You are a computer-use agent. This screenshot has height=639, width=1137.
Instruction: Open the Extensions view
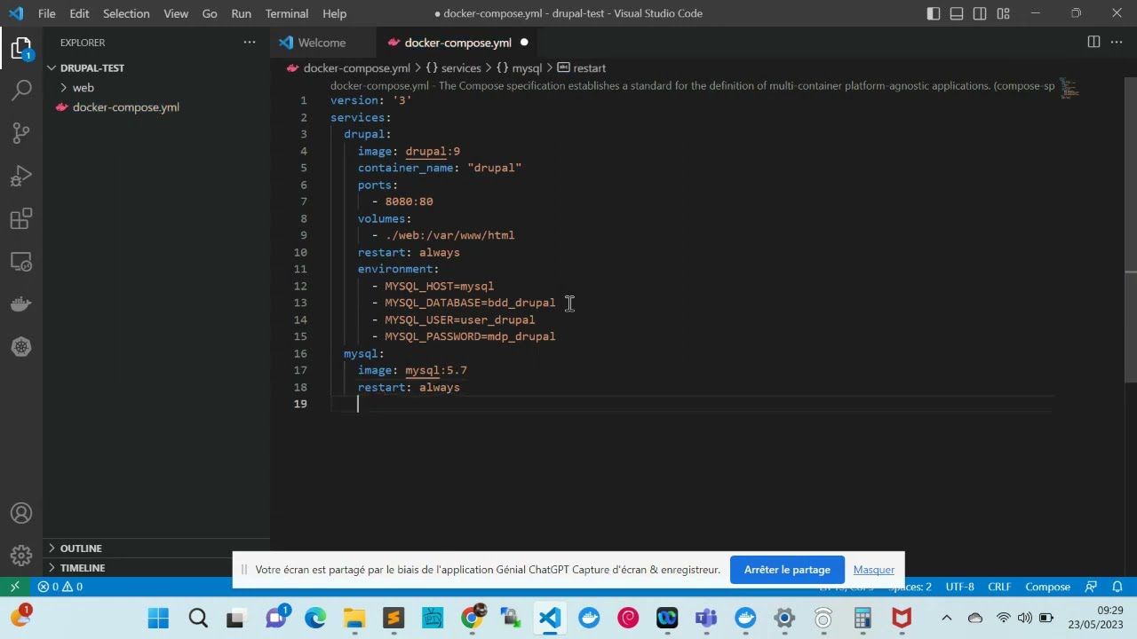[21, 218]
